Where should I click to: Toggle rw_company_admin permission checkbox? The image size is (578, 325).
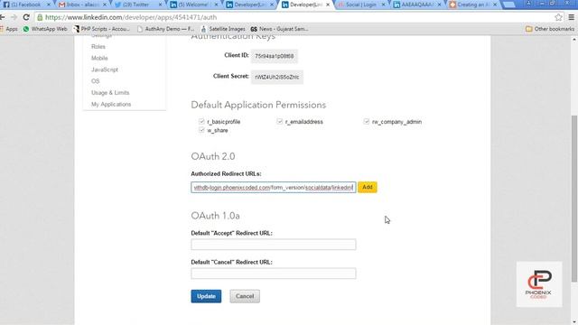click(366, 121)
